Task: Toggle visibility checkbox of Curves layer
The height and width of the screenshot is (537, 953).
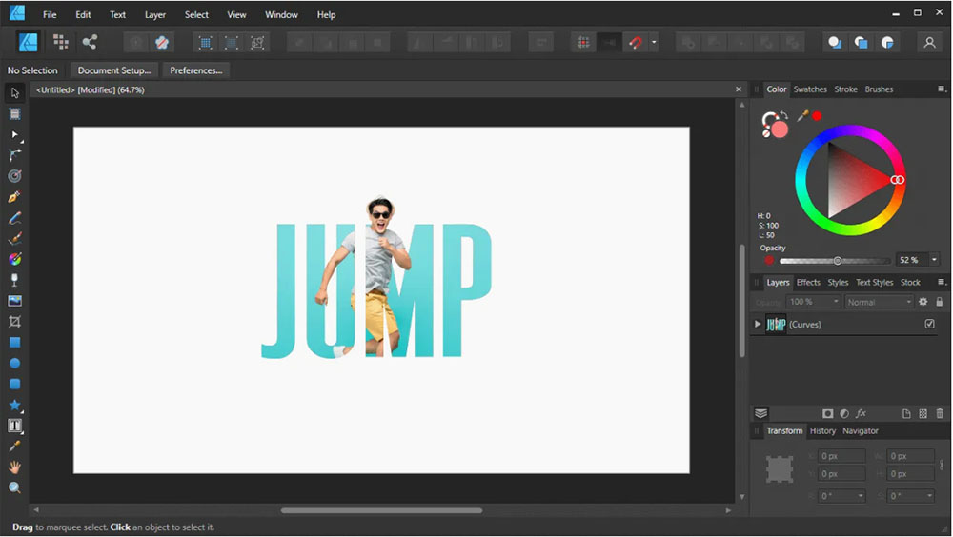Action: [x=929, y=325]
